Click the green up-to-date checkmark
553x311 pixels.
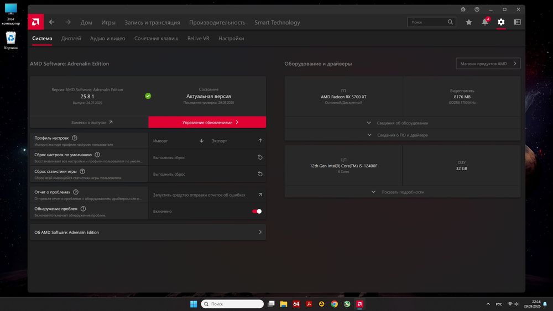click(x=148, y=96)
